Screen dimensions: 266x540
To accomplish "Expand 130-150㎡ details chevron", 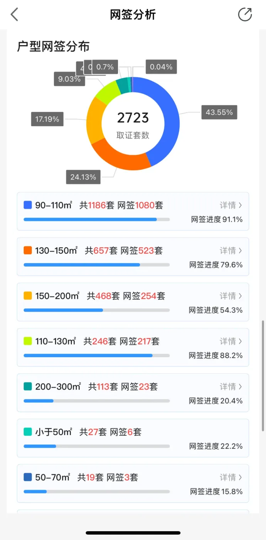I will (x=240, y=251).
